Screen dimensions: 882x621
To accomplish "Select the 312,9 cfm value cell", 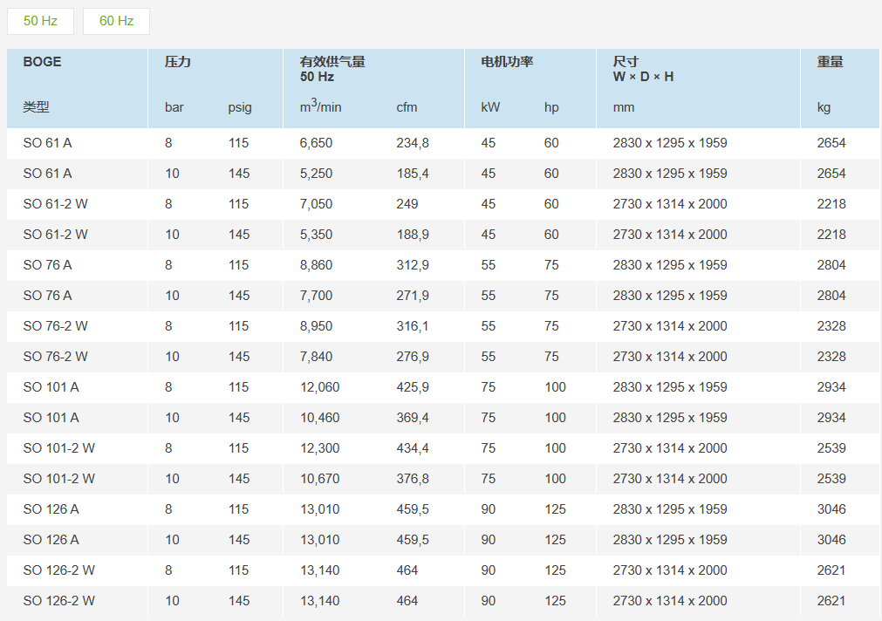I will (x=413, y=265).
